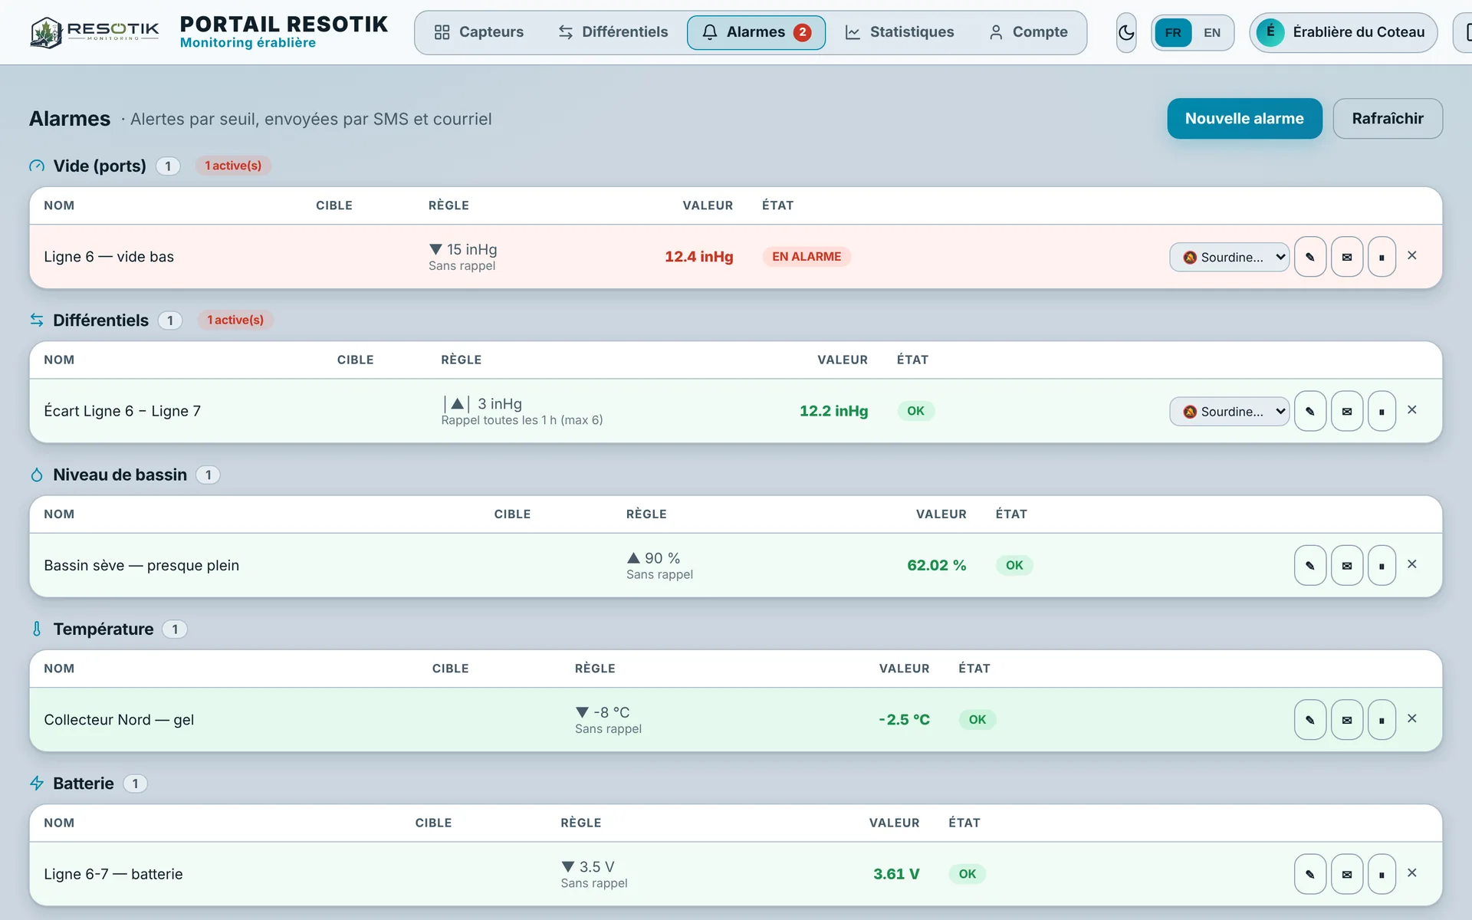The width and height of the screenshot is (1472, 920).
Task: Go to the Différentiels tab
Action: (613, 32)
